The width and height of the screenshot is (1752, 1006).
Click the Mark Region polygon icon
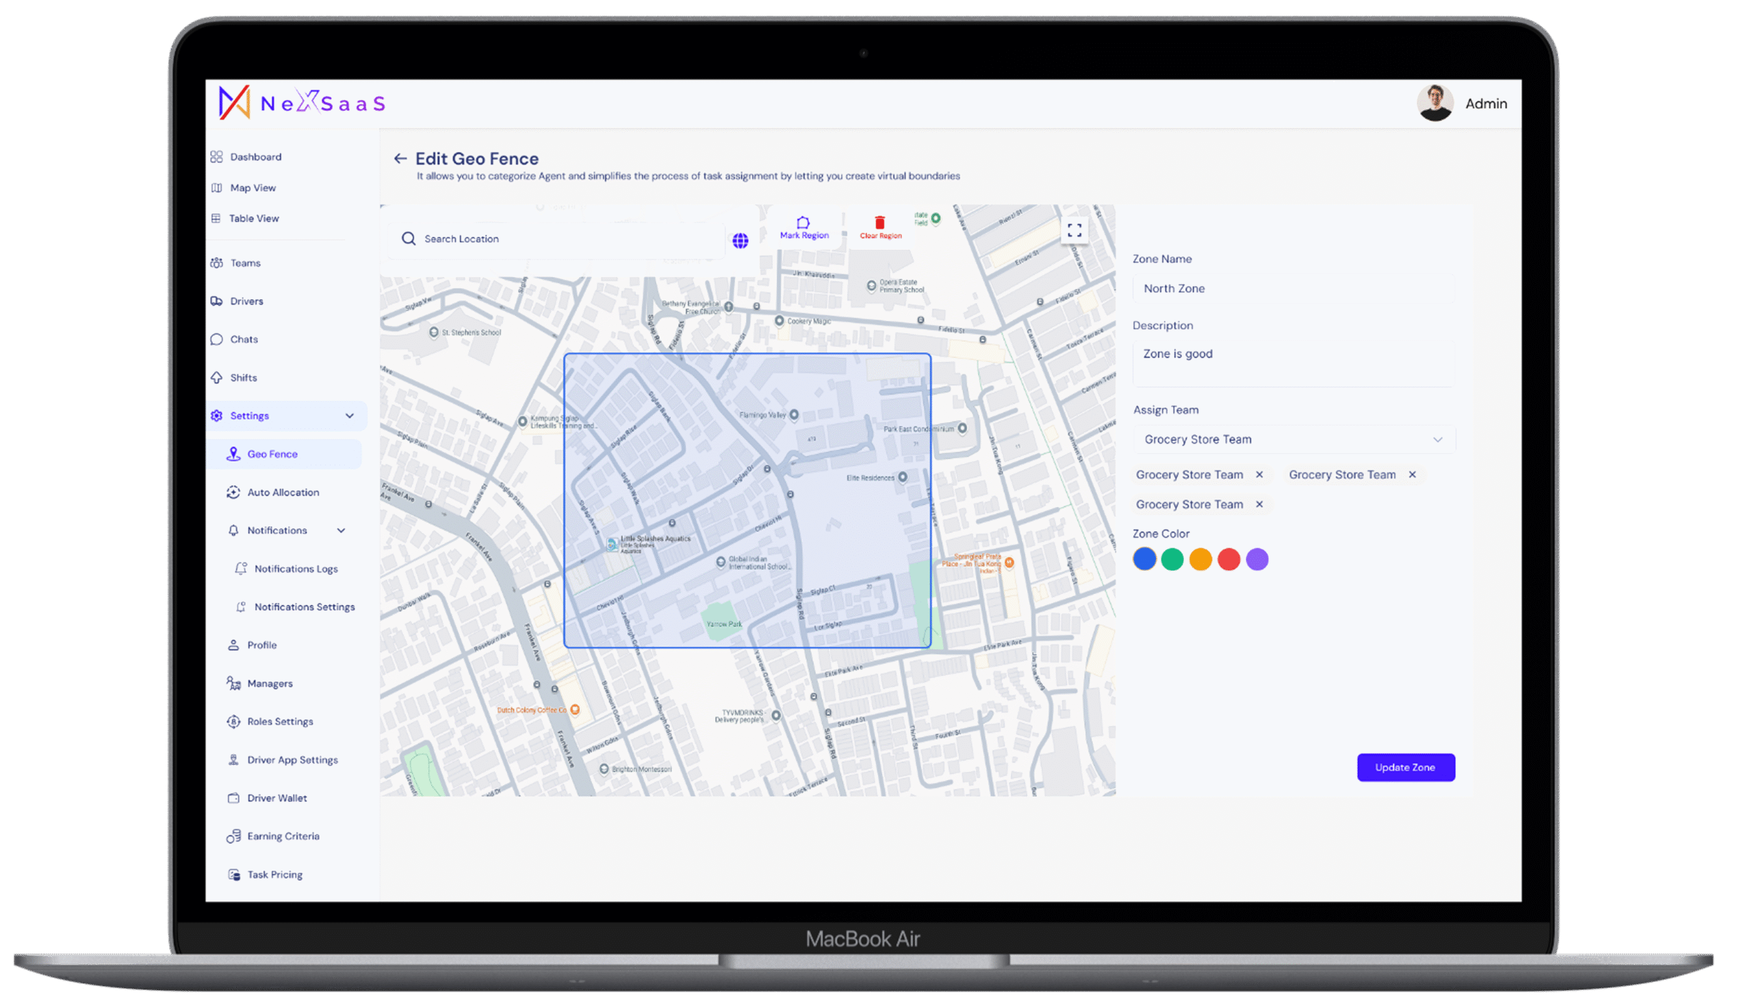pyautogui.click(x=803, y=222)
